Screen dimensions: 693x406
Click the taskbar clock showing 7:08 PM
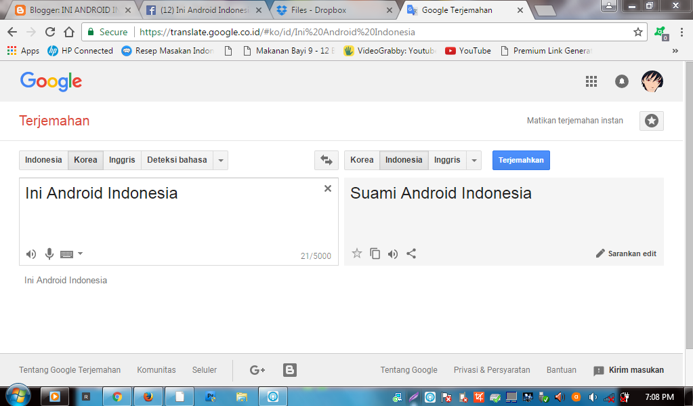pyautogui.click(x=659, y=397)
